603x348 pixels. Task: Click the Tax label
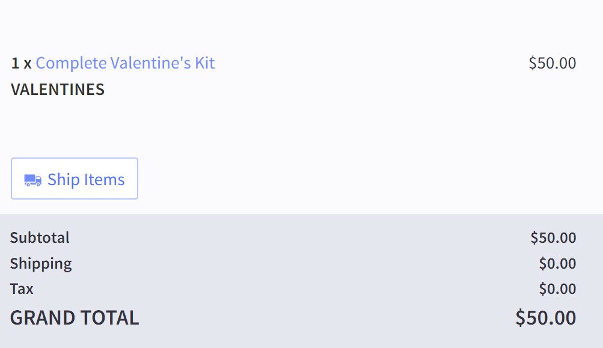coord(22,289)
